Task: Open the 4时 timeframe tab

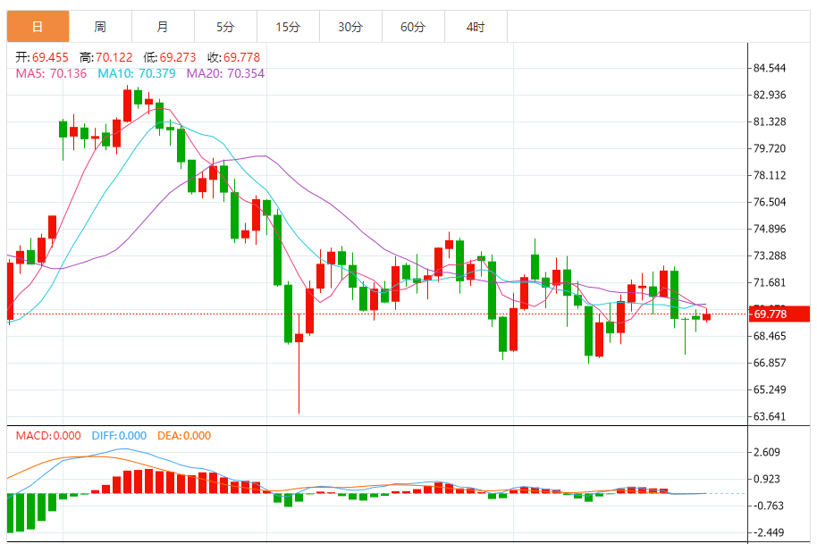Action: coord(476,27)
